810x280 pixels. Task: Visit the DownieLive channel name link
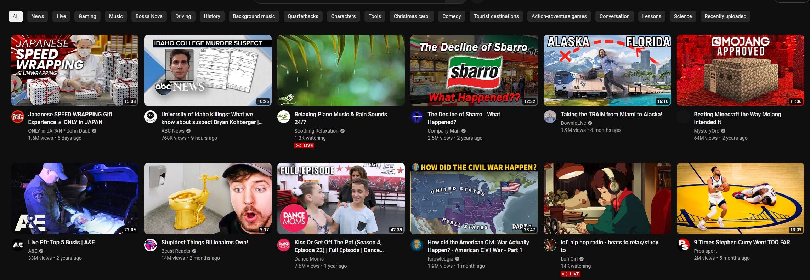(573, 123)
